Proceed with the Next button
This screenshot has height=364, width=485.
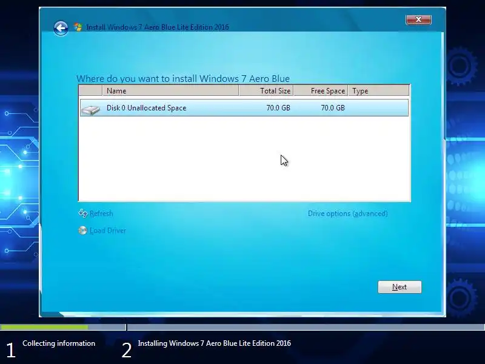click(x=400, y=287)
